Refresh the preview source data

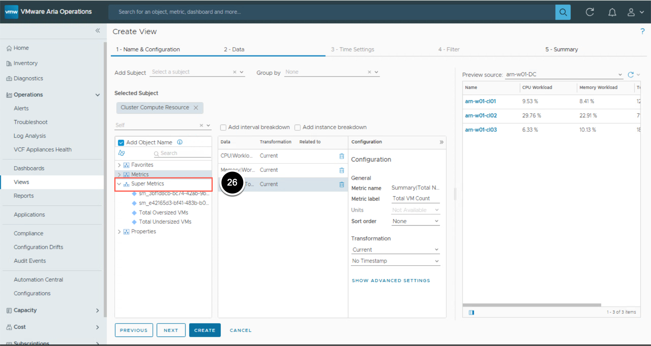pos(630,75)
